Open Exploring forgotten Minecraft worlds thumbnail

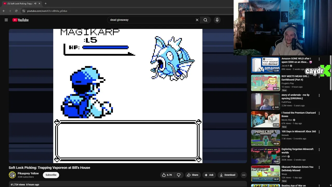(266, 156)
